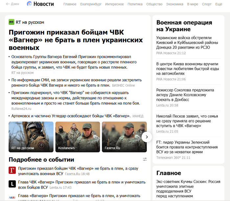Click the БИЗНЕС Online source label

pyautogui.click(x=123, y=85)
